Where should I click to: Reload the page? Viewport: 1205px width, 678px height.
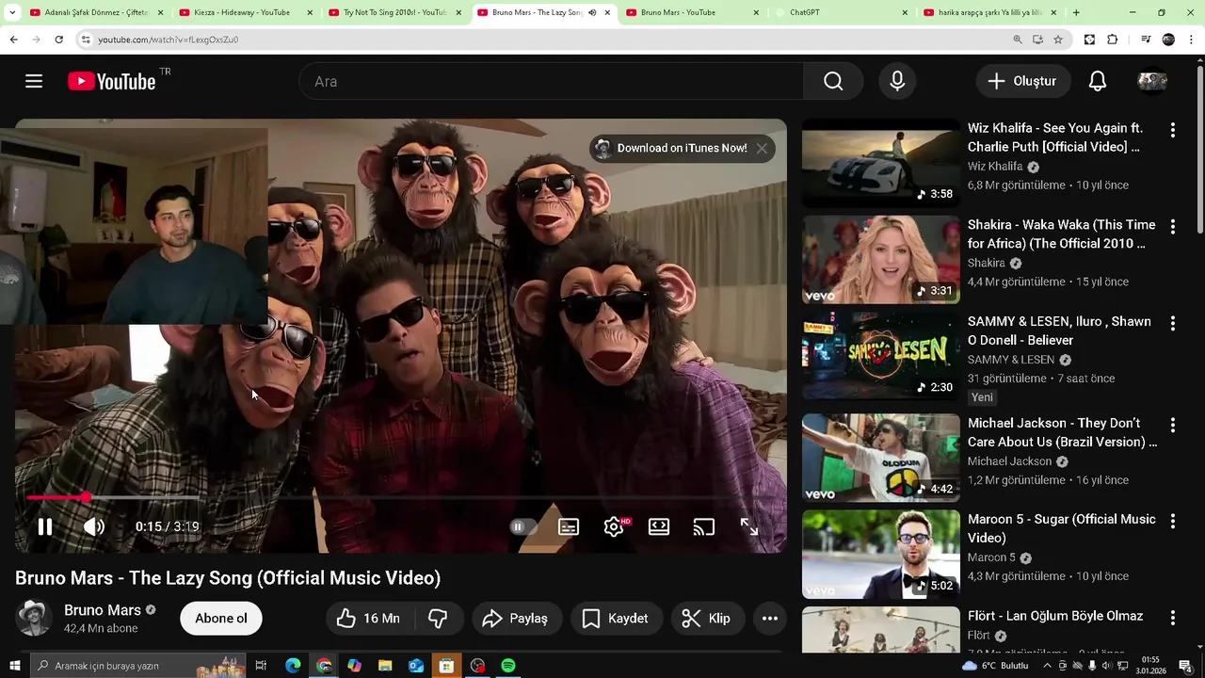58,40
